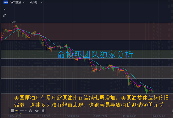
Task: Click the yellow text box outline handle
Action: point(16,112)
